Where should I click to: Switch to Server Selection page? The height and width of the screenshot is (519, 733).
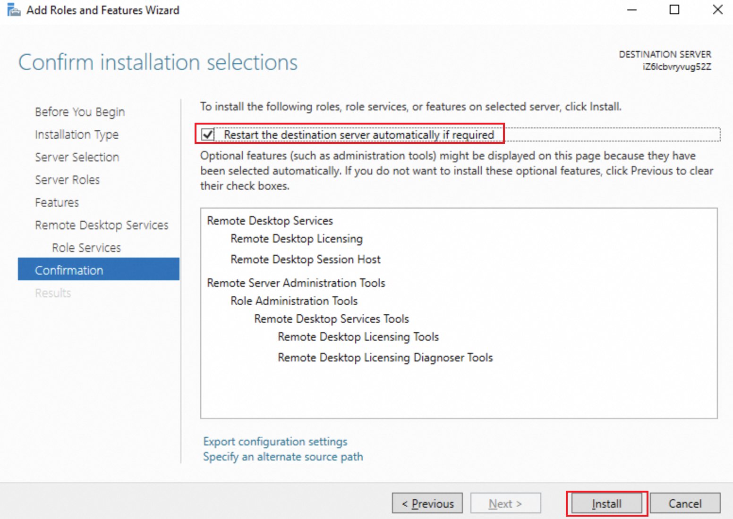(x=77, y=157)
